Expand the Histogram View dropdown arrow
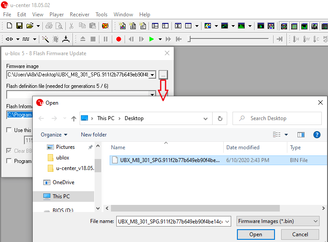 [x=250, y=26]
